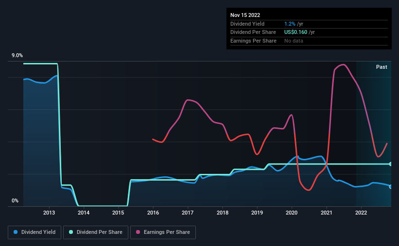
Task: Select the 2022 x-axis label
Action: (361, 213)
